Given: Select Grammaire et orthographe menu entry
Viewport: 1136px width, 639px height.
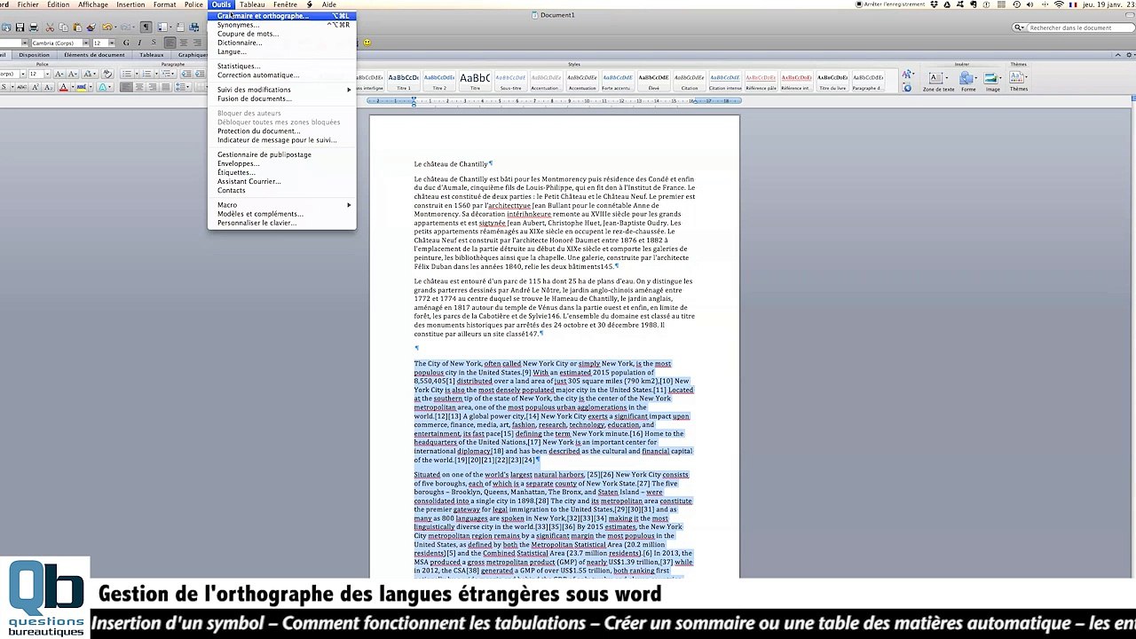Looking at the screenshot, I should [x=282, y=16].
